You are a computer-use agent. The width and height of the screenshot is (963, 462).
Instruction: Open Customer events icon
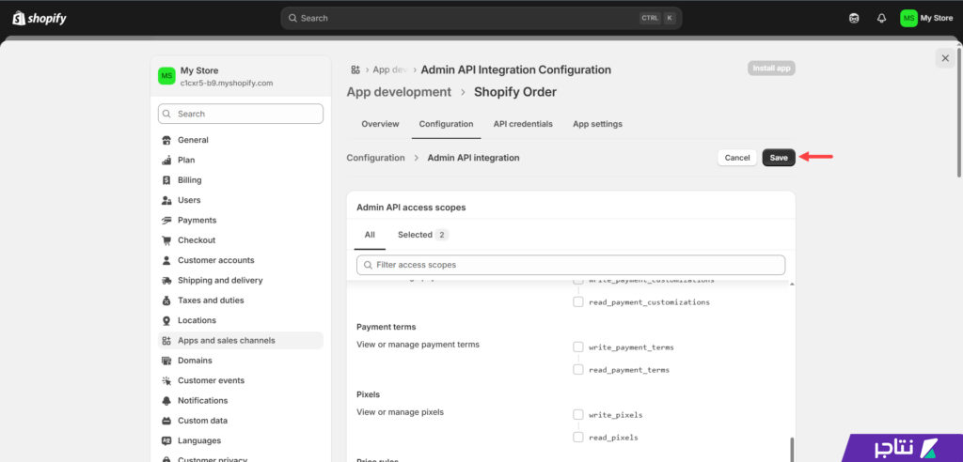[166, 380]
